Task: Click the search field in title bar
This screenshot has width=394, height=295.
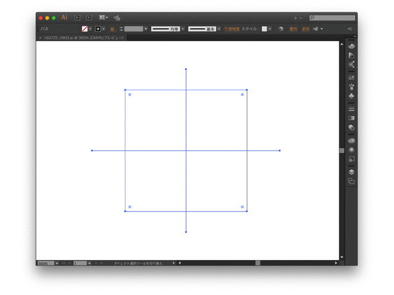Action: pyautogui.click(x=332, y=18)
